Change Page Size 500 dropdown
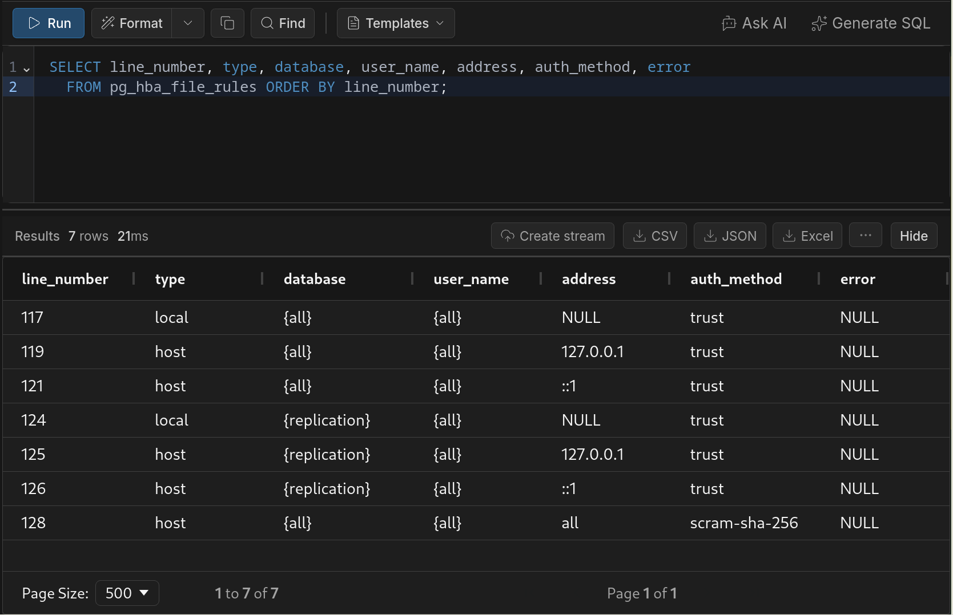The image size is (953, 615). tap(127, 593)
